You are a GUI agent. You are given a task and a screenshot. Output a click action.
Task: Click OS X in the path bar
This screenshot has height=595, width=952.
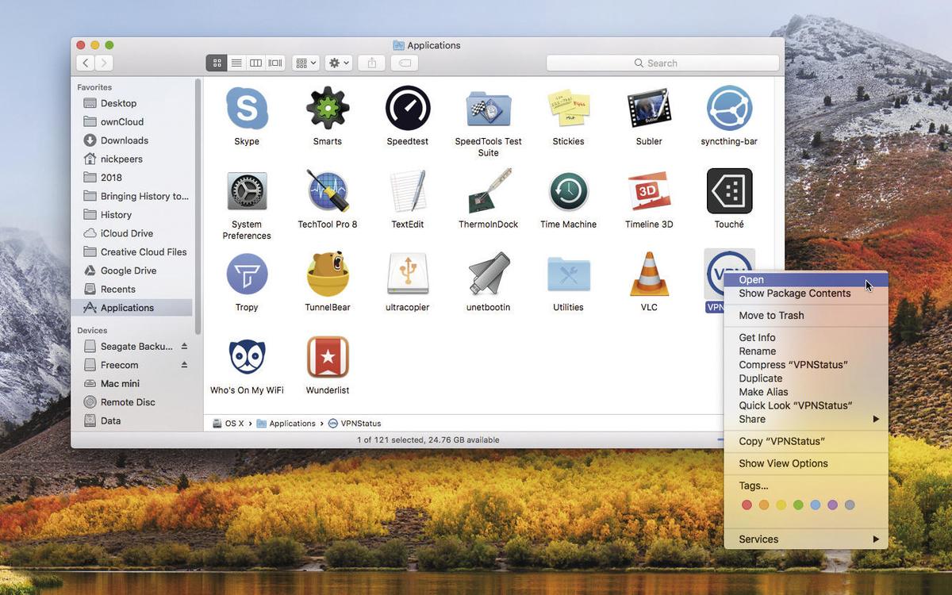[228, 424]
